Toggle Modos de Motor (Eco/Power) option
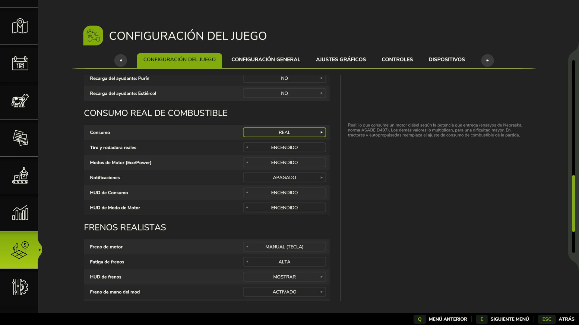Viewport: 579px width, 325px height. tap(284, 162)
